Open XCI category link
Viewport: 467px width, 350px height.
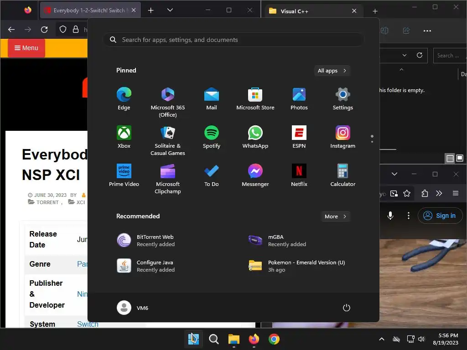[80, 202]
